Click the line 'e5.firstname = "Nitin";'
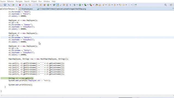Screen dimensions: 174x98 pos(20,38)
